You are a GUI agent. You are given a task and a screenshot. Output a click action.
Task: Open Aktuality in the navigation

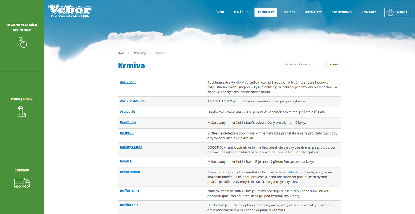pos(313,12)
